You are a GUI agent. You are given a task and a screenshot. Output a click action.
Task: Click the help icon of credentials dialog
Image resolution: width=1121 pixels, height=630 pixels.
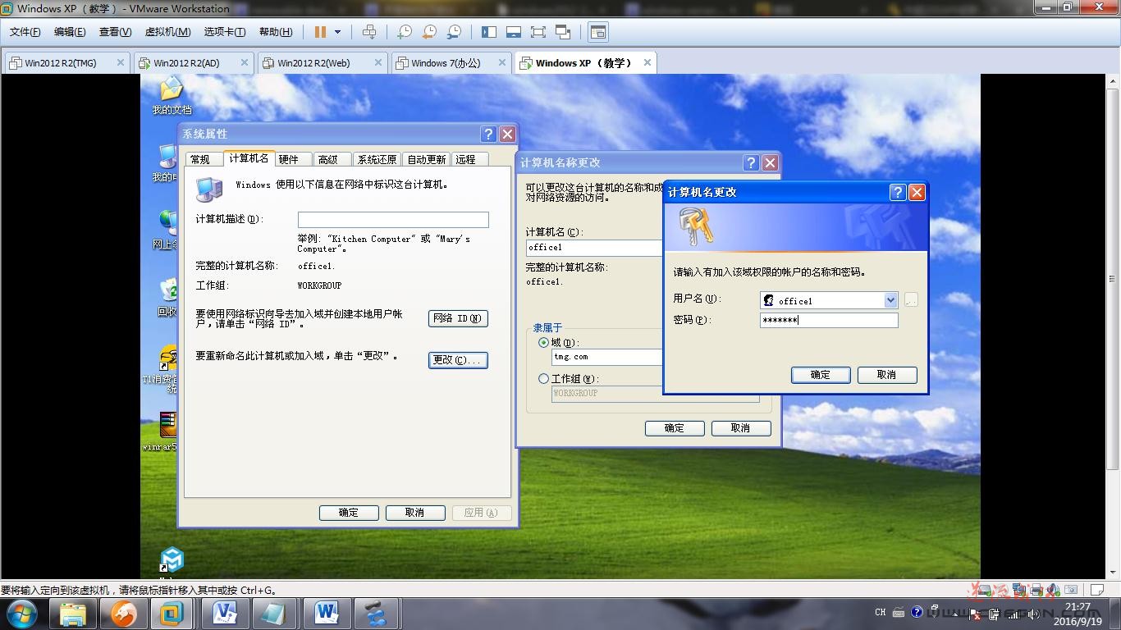click(x=898, y=192)
